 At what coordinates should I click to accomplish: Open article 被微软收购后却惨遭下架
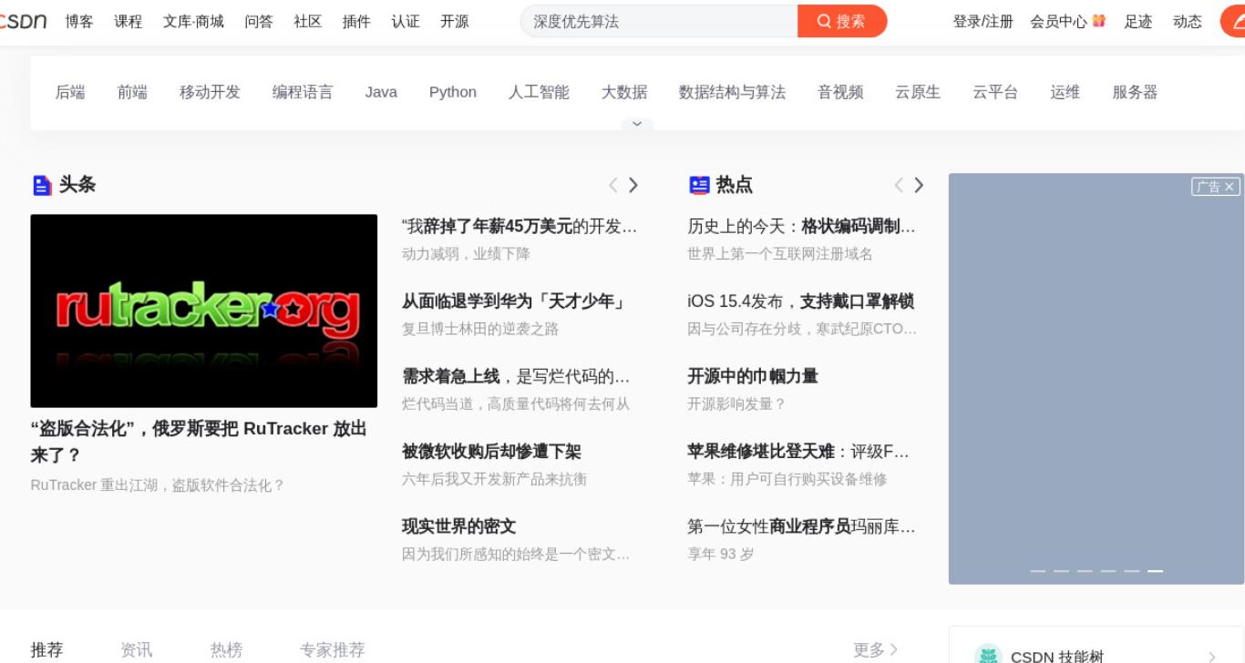coord(491,452)
